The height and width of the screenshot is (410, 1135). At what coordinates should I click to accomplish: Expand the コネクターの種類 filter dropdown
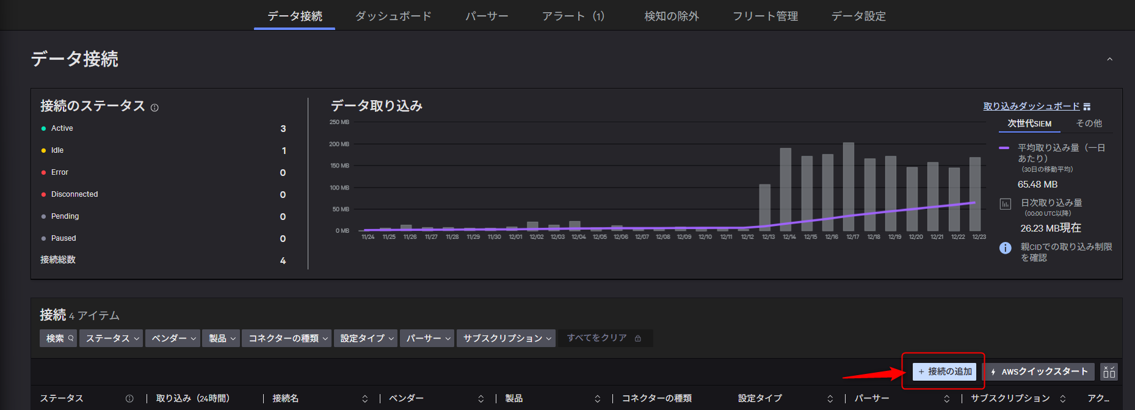point(288,339)
